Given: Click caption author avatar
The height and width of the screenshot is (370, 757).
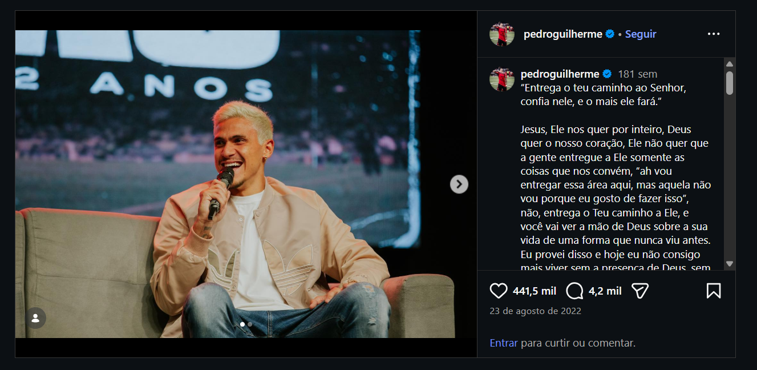Looking at the screenshot, I should coord(502,79).
